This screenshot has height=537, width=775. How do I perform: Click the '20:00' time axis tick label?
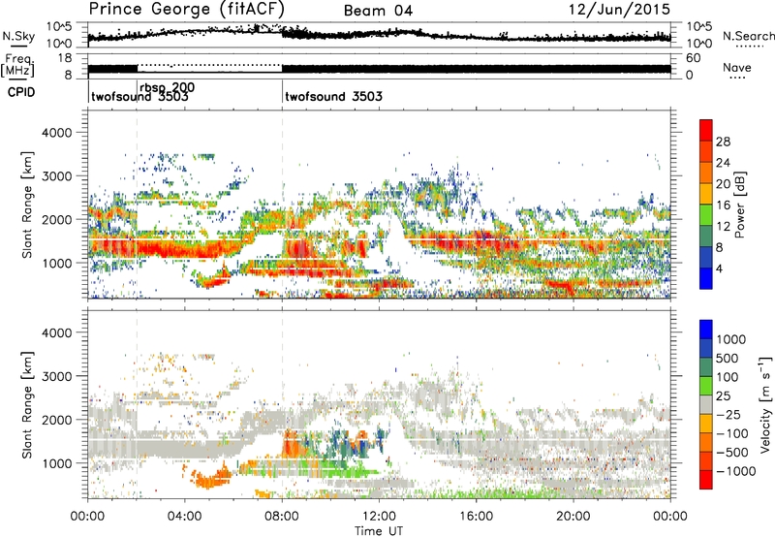click(x=573, y=516)
